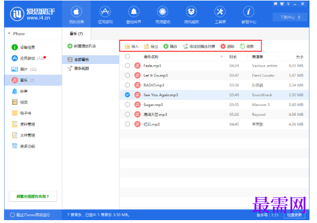Screen dimensions: 317x223
Task: Select 全部音乐 all music list
Action: 91,59
